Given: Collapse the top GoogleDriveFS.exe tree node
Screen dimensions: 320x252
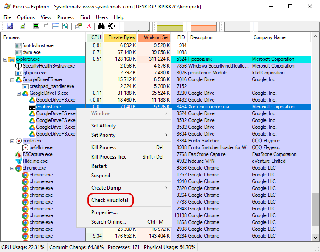Looking at the screenshot, I should [x=12, y=80].
